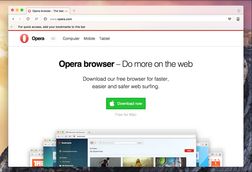Click the account profile icon
This screenshot has height=172, width=252.
pyautogui.click(x=238, y=19)
